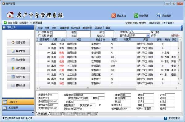Click the green arrow before 当前位置
185x122 pixels.
5,23
